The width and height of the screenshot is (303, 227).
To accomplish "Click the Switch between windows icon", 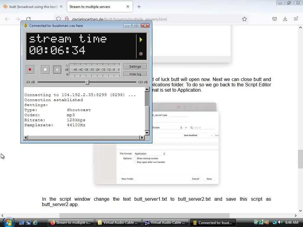I will (28, 223).
